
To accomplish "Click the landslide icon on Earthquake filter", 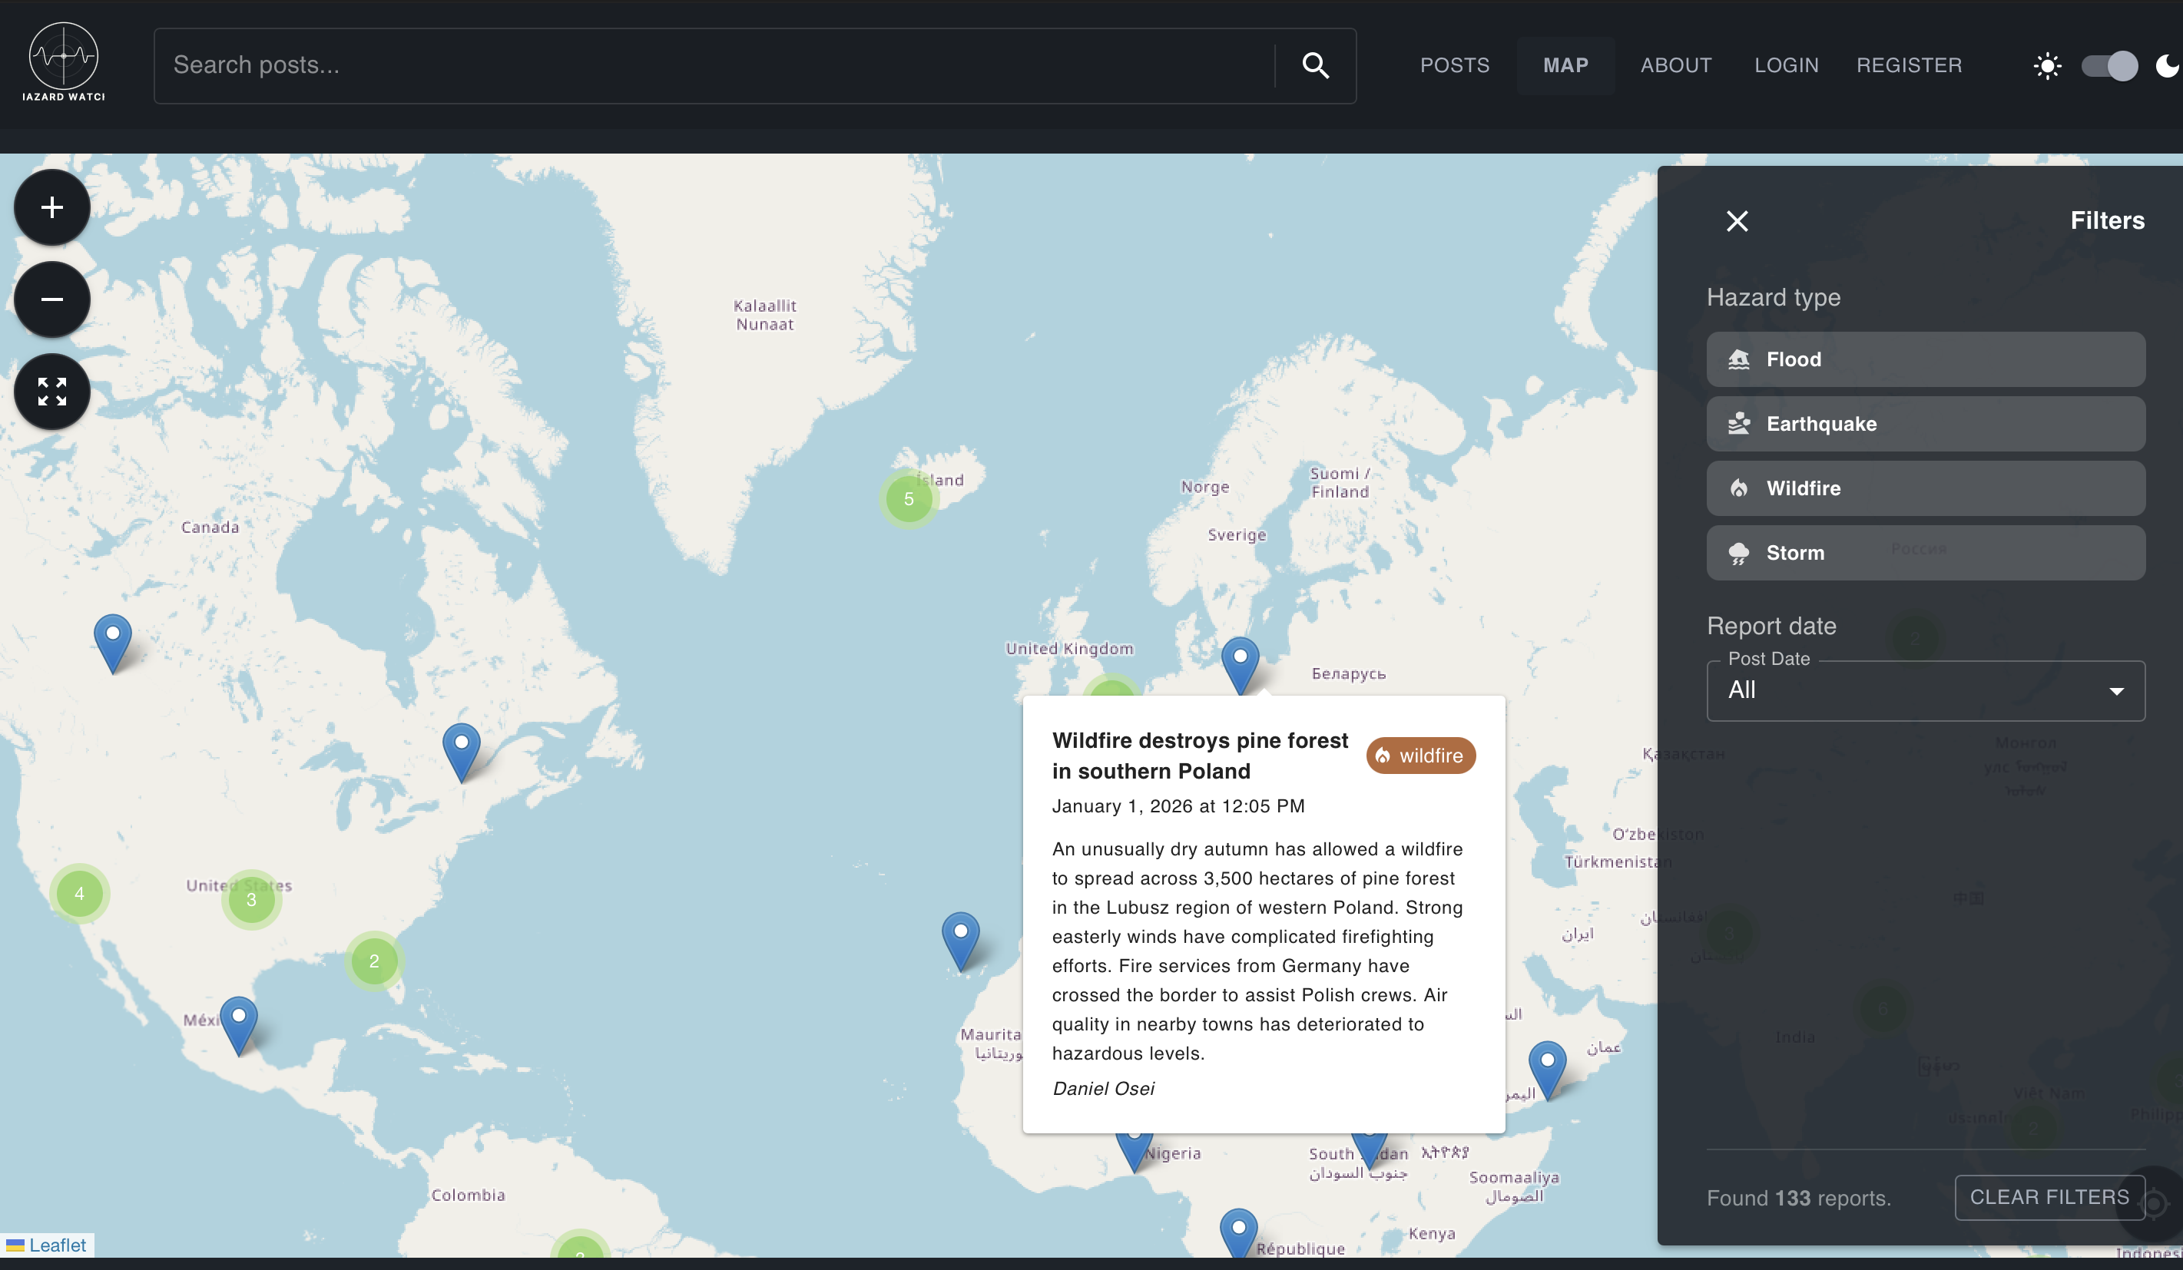I will (1738, 424).
